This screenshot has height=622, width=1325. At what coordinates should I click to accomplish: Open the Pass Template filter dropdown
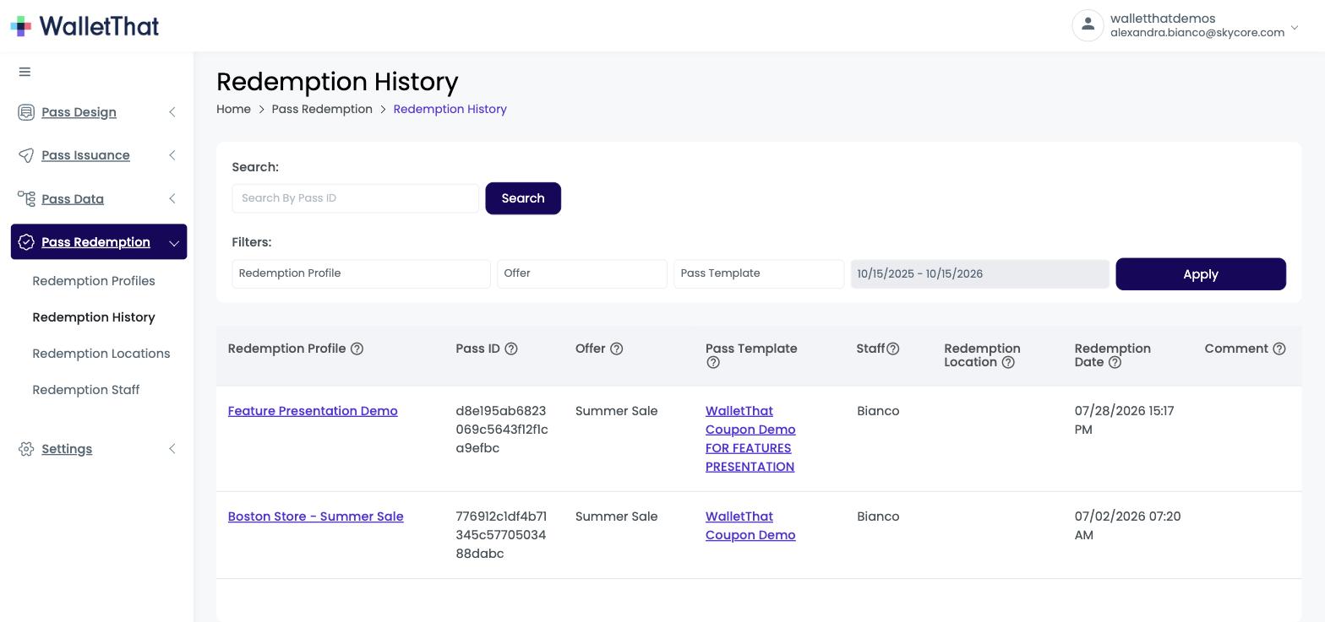tap(759, 273)
